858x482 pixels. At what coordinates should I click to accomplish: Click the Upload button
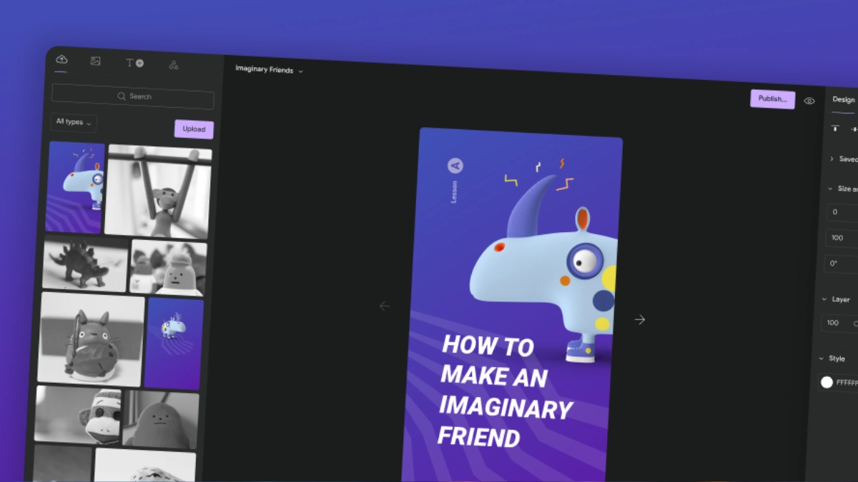(194, 129)
